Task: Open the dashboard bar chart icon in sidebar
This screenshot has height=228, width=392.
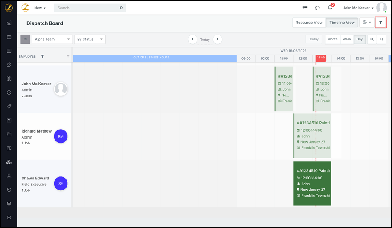Action: pos(9,23)
